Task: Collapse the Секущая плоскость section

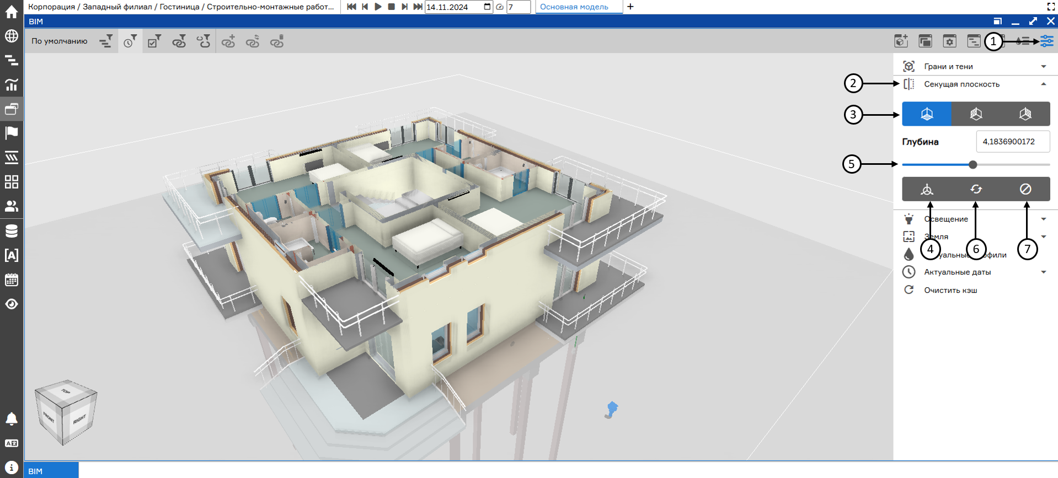Action: [x=976, y=84]
